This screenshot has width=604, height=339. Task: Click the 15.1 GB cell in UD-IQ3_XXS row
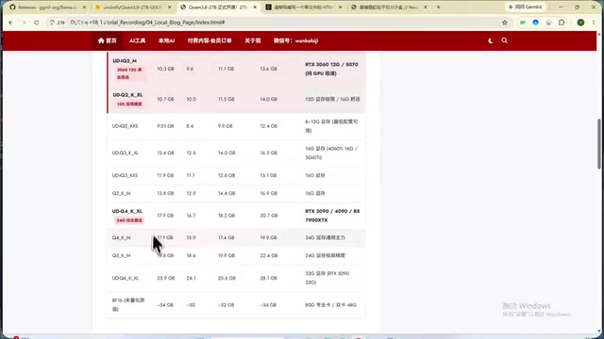268,175
